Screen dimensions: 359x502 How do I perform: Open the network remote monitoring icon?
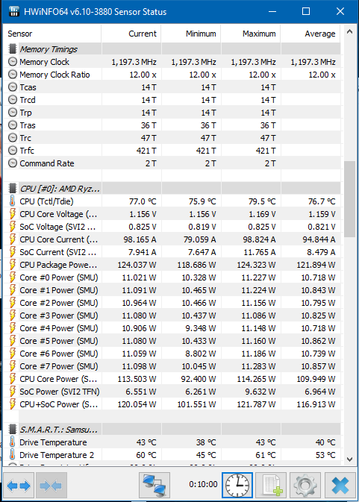(154, 486)
